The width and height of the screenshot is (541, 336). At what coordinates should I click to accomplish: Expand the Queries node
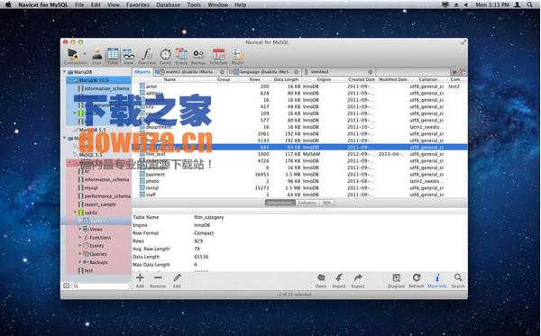tap(80, 254)
